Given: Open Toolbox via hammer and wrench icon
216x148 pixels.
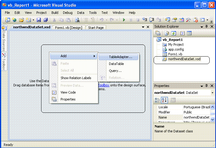Looking at the screenshot, I should click(x=188, y=20).
